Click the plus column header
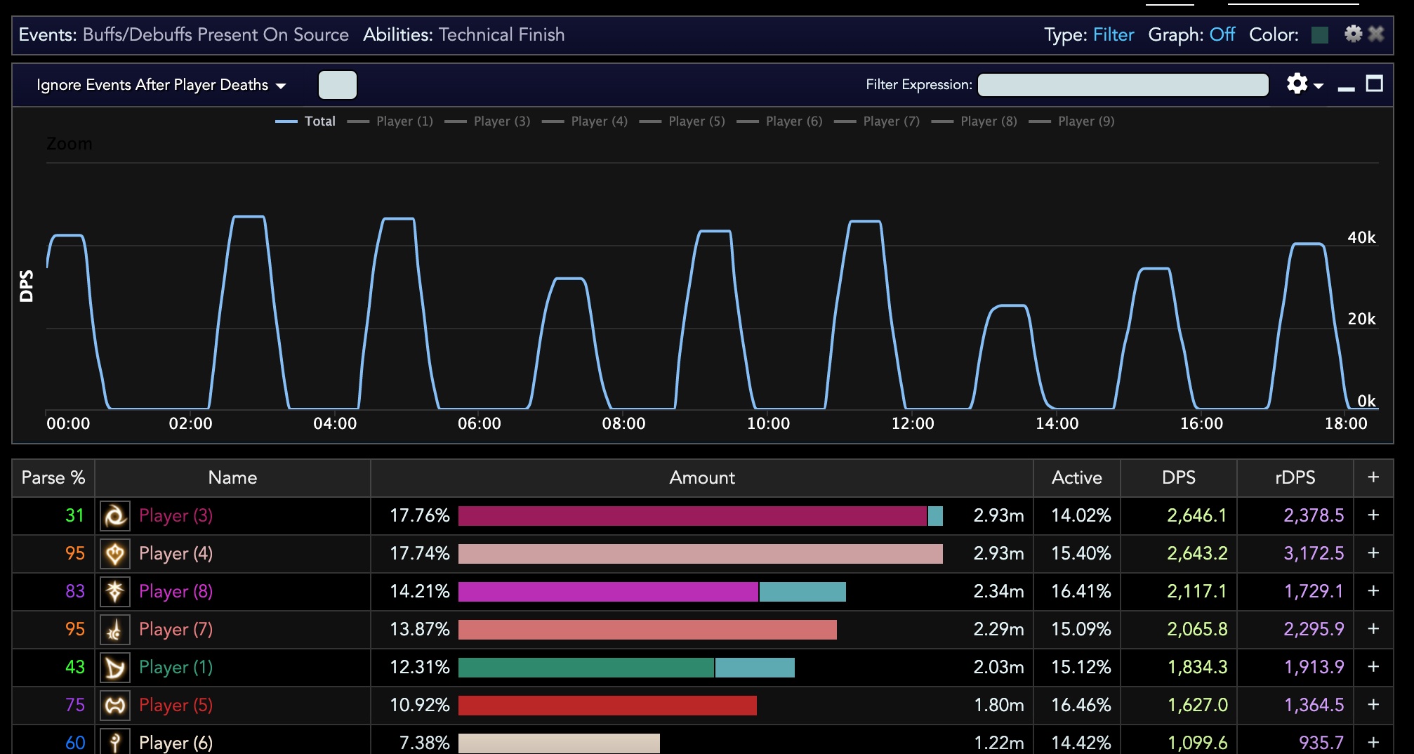 tap(1373, 477)
